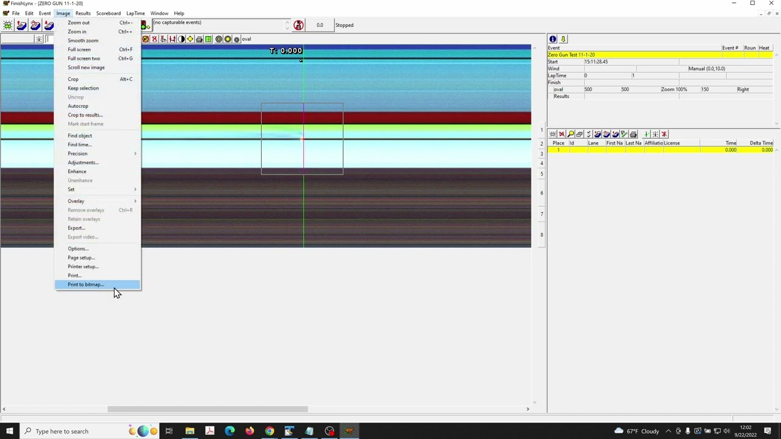
Task: Open Adjustments... menu entry
Action: click(98, 162)
